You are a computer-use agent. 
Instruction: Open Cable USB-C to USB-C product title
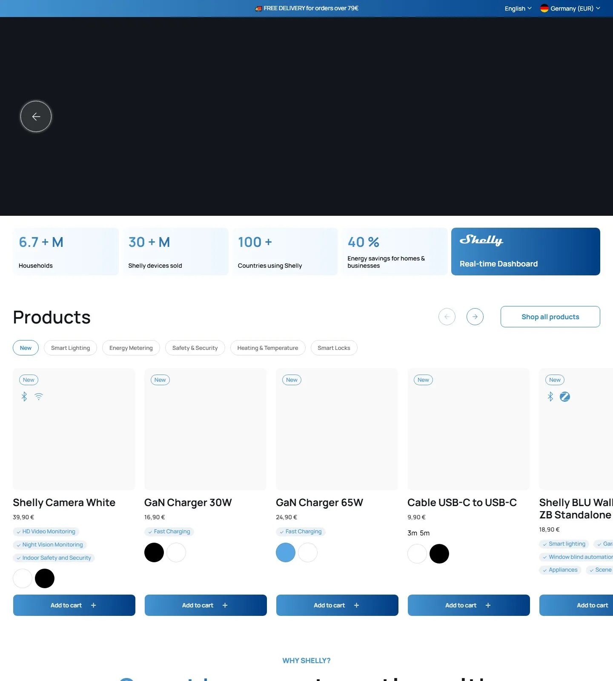462,503
